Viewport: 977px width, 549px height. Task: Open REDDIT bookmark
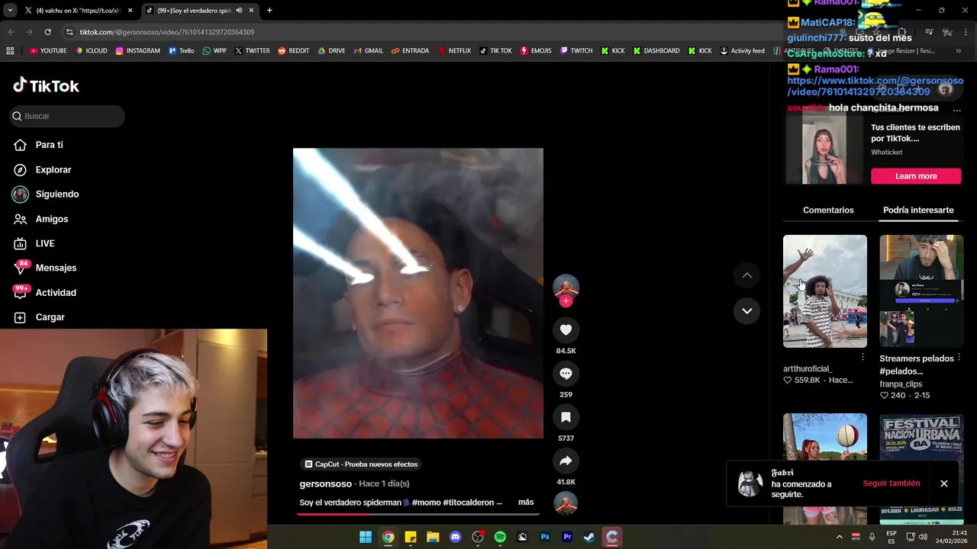293,51
